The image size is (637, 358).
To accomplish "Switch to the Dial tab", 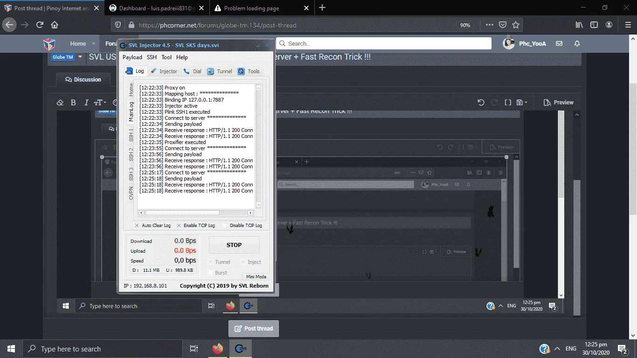I will tap(192, 71).
